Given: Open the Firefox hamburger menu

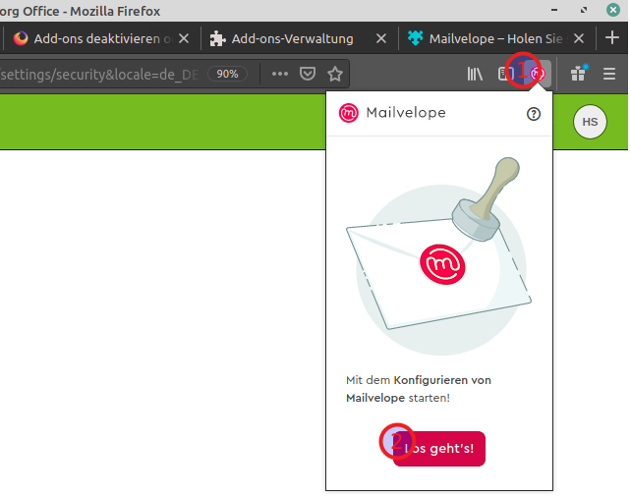Looking at the screenshot, I should (x=609, y=74).
